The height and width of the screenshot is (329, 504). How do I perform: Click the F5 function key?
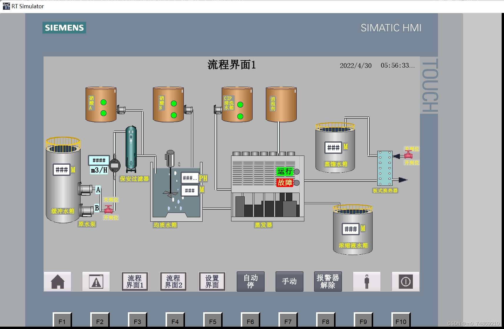click(213, 320)
